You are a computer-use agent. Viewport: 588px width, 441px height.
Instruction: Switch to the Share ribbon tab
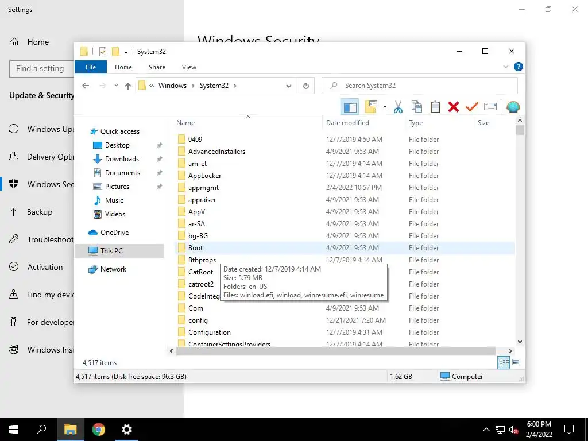[157, 67]
